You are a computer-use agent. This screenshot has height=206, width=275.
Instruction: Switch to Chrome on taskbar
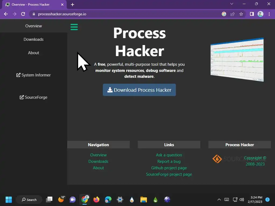point(85,199)
